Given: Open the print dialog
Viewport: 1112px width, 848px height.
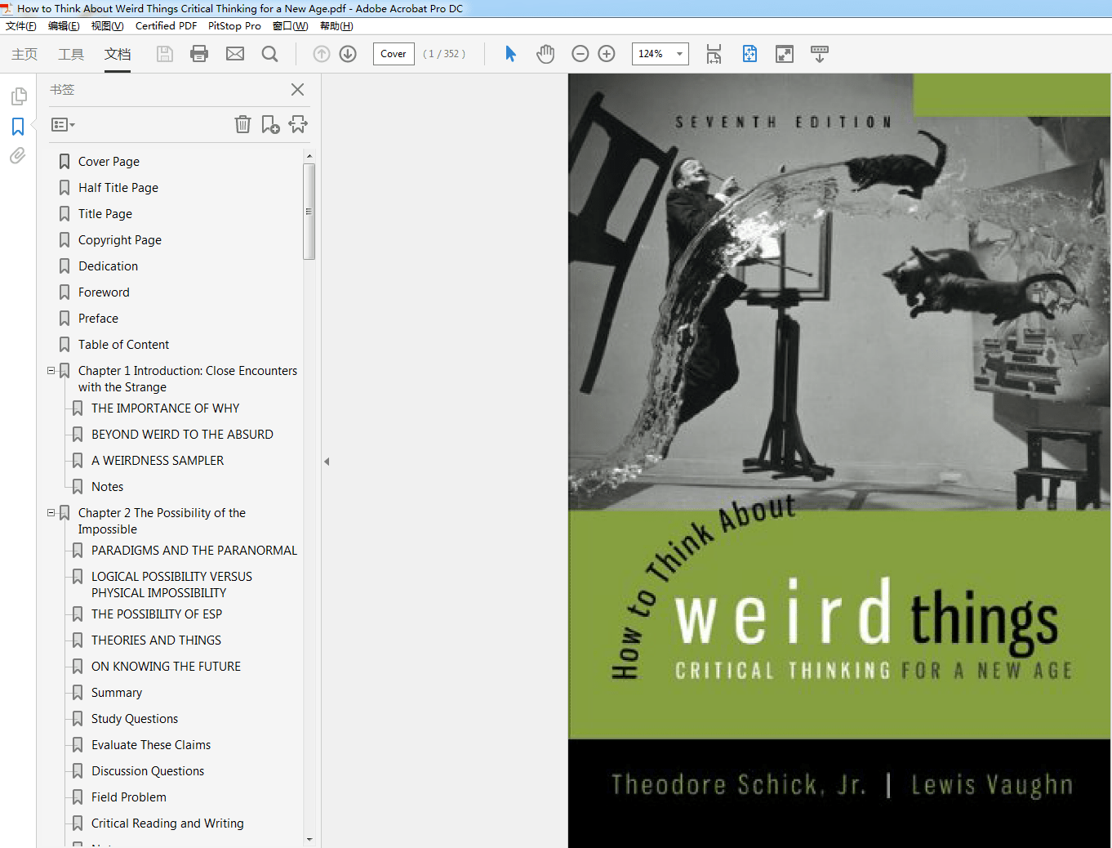Looking at the screenshot, I should click(200, 54).
